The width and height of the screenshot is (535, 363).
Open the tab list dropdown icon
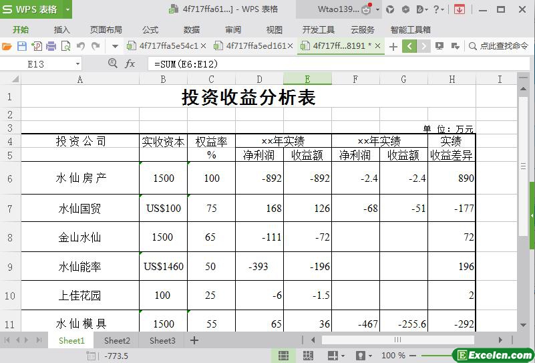(455, 45)
